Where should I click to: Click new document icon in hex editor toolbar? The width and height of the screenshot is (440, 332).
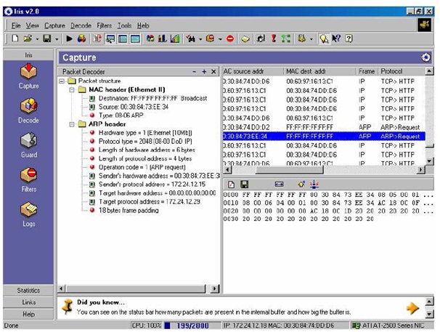(231, 185)
